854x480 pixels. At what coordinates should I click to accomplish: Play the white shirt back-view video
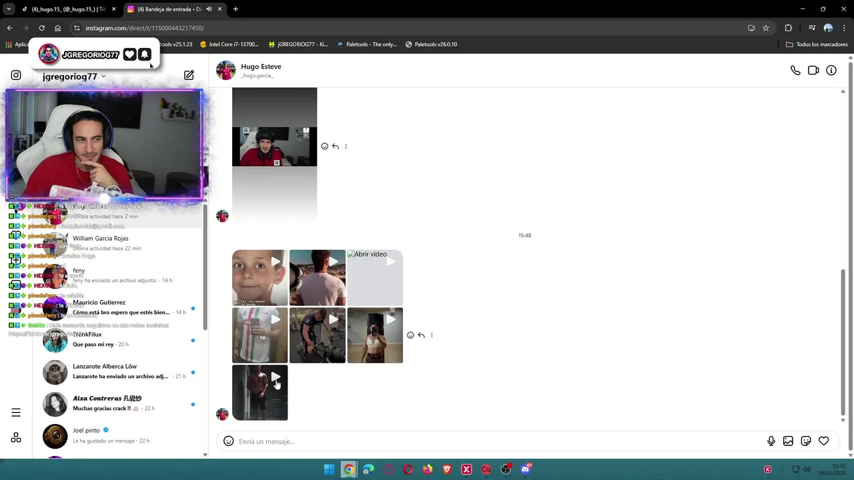click(x=318, y=277)
